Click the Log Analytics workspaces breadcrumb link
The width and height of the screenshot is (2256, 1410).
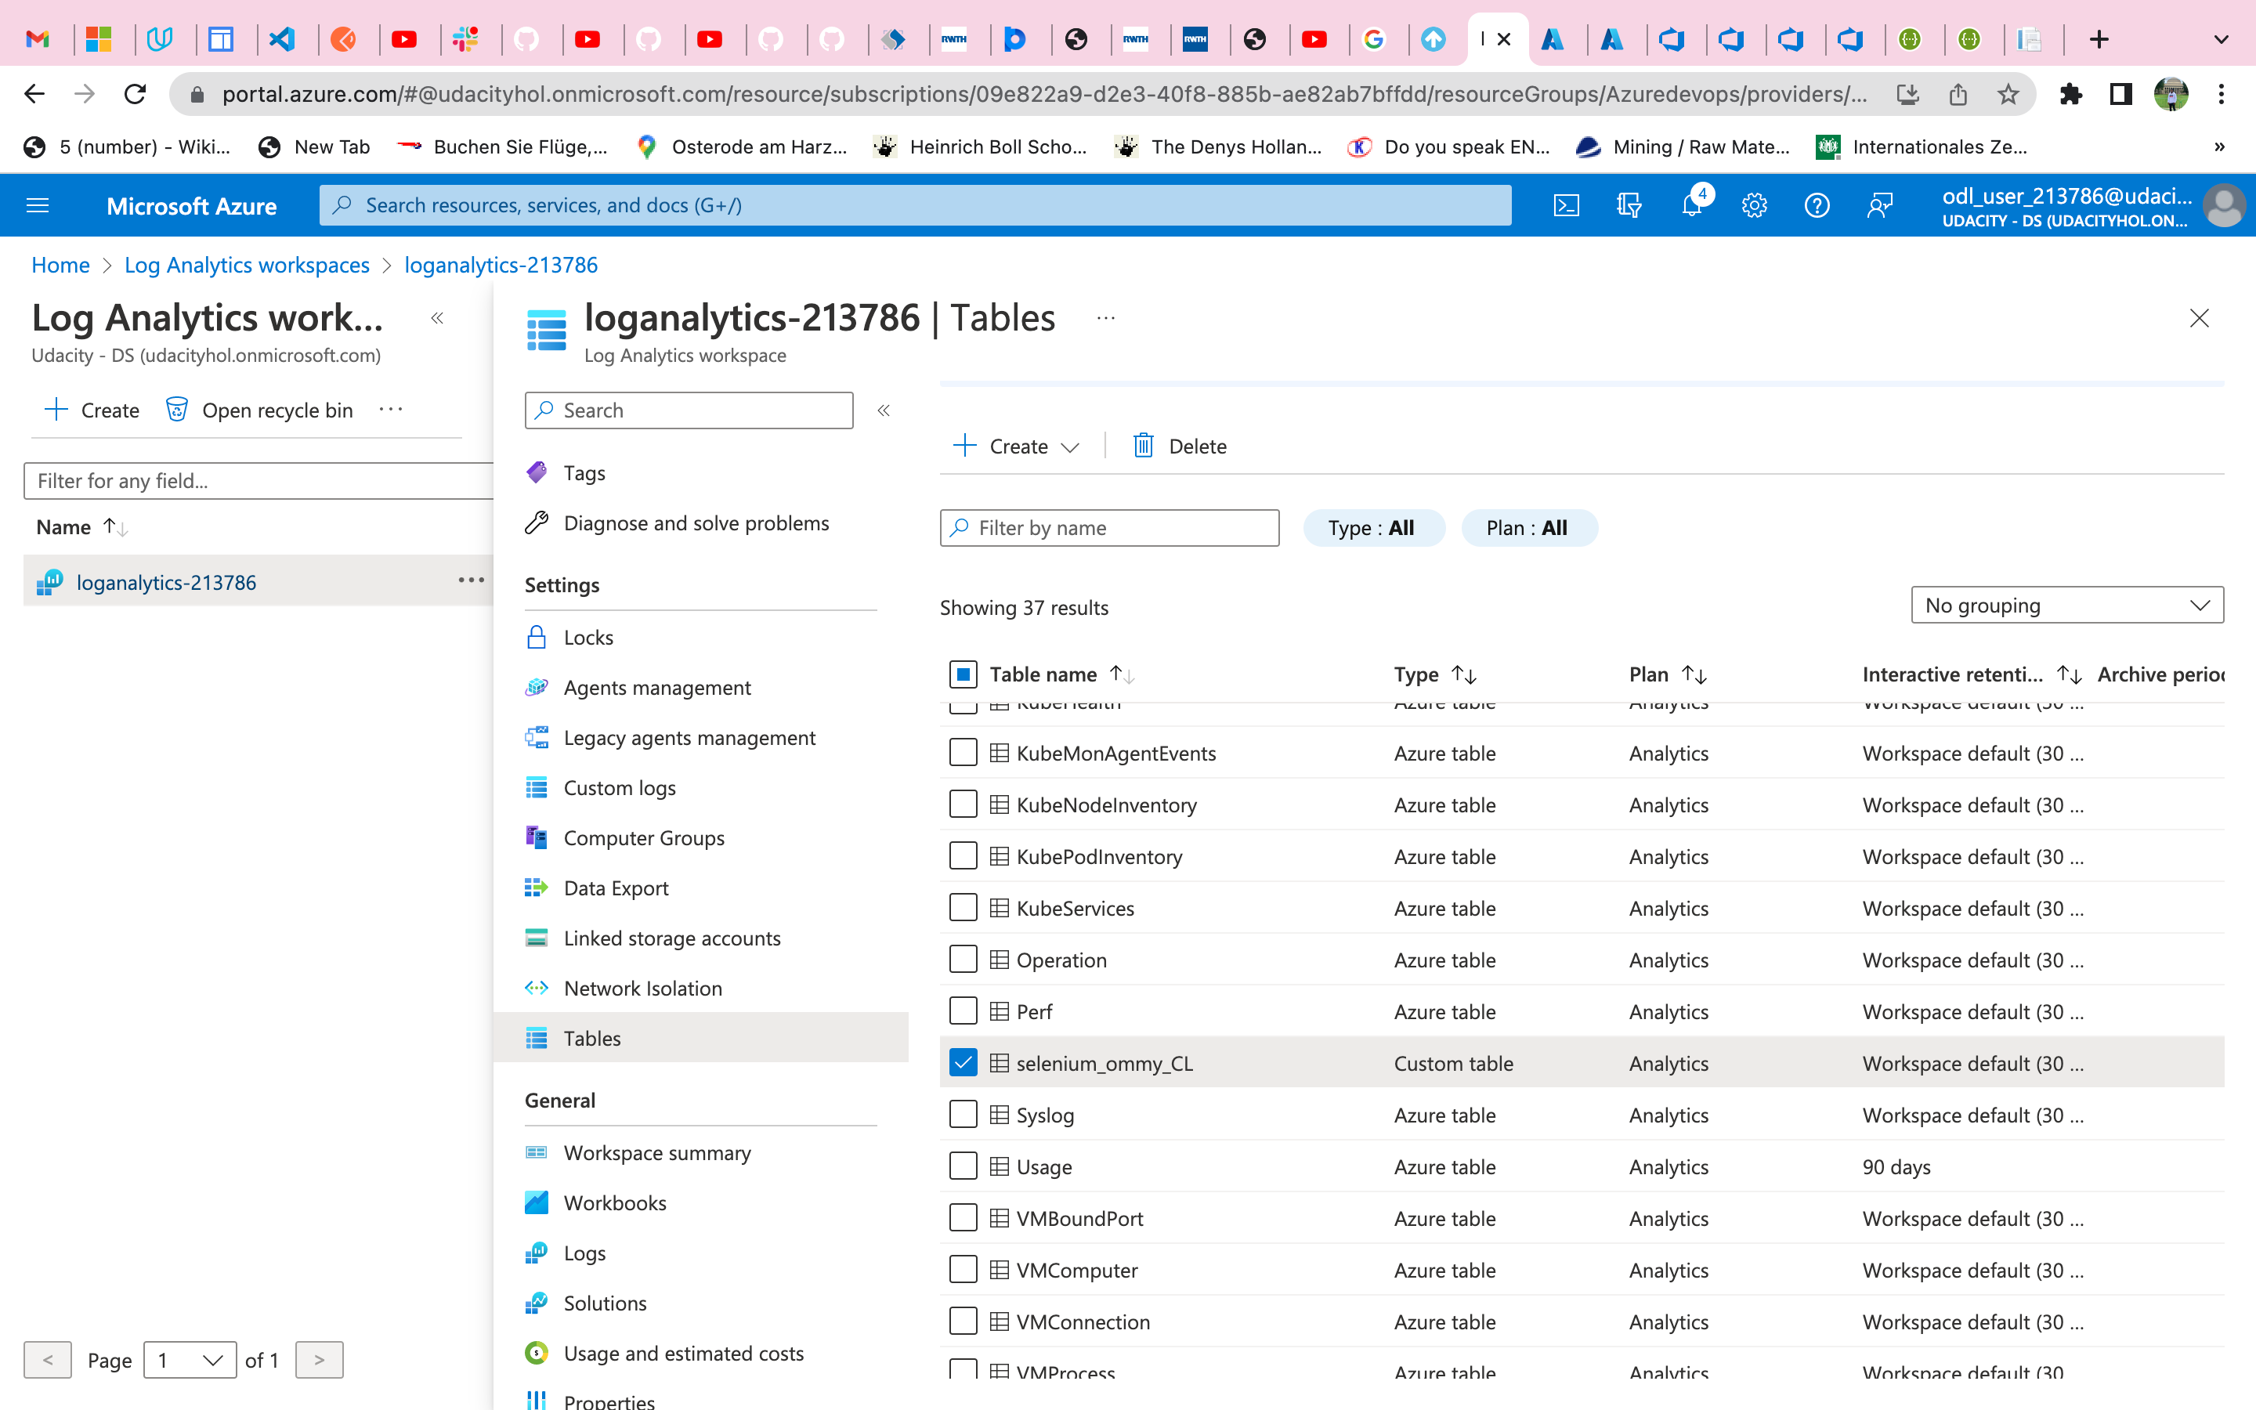pos(247,265)
